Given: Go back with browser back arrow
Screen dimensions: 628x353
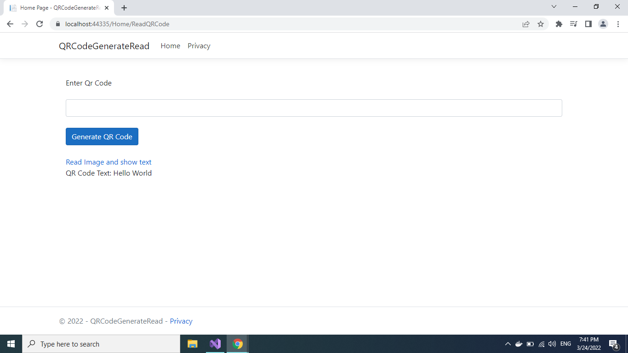Looking at the screenshot, I should pos(10,24).
